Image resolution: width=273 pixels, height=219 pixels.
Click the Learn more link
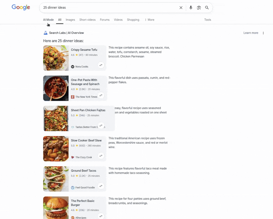pyautogui.click(x=250, y=33)
